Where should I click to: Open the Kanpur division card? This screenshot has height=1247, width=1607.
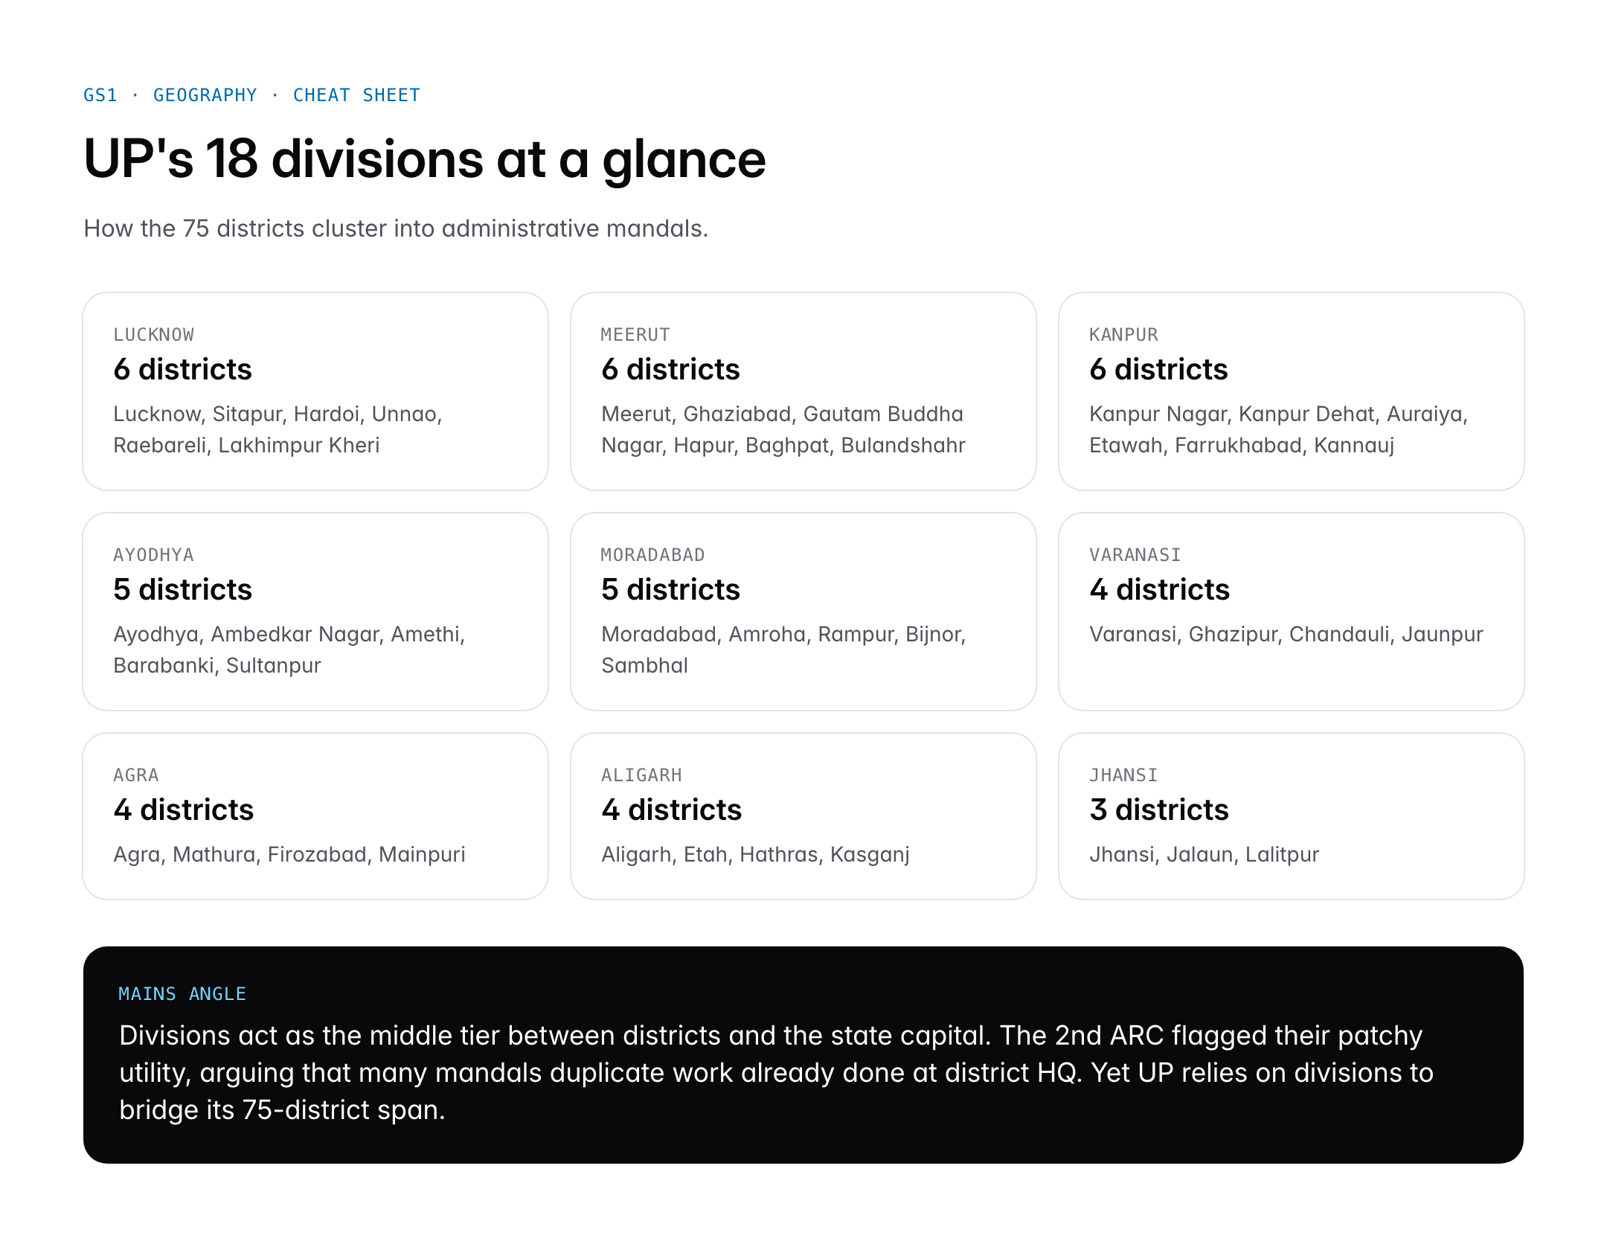point(1291,391)
